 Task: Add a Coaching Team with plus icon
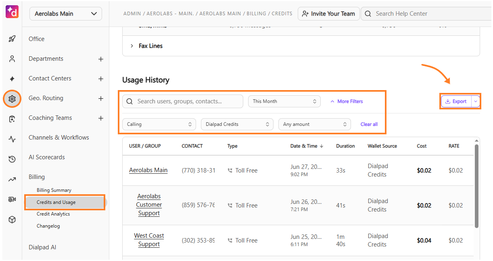click(x=101, y=118)
